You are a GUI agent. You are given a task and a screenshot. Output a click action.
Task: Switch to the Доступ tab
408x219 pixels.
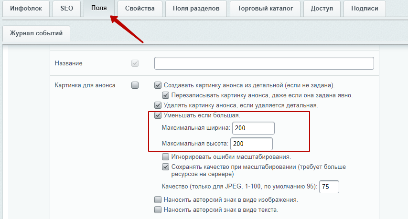[322, 8]
